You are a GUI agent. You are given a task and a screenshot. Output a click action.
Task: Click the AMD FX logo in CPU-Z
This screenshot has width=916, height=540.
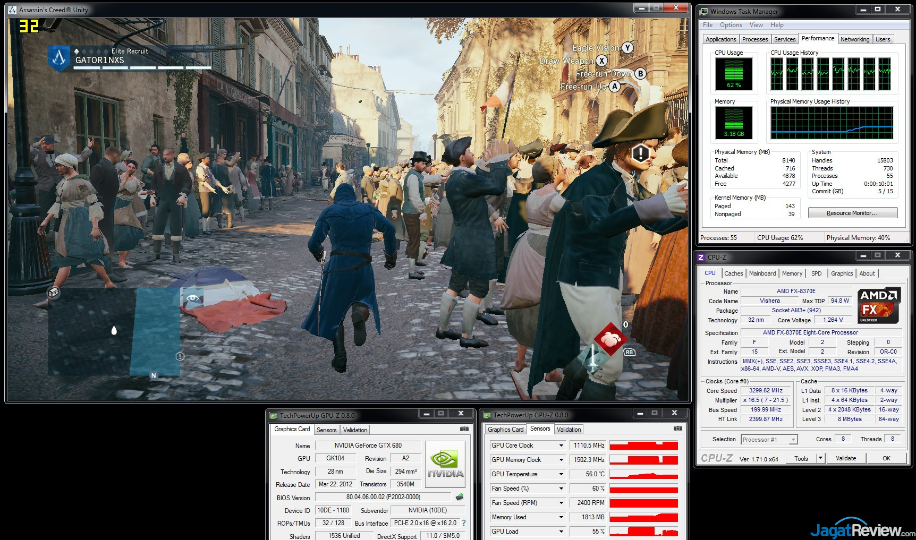(879, 305)
